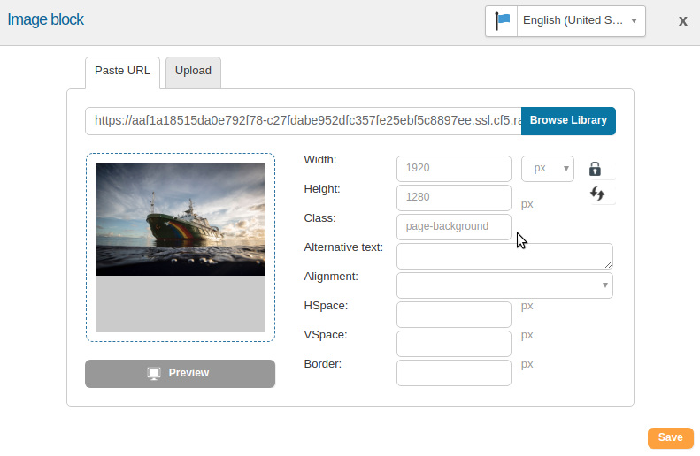Click the monitor icon on Preview
Image resolution: width=700 pixels, height=456 pixels.
coord(154,373)
